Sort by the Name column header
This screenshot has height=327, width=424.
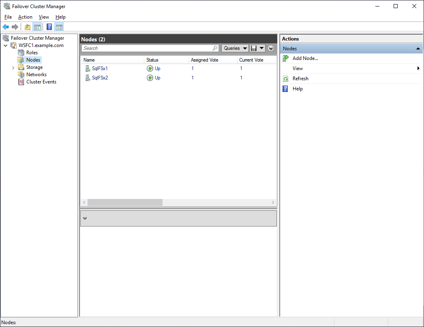112,60
